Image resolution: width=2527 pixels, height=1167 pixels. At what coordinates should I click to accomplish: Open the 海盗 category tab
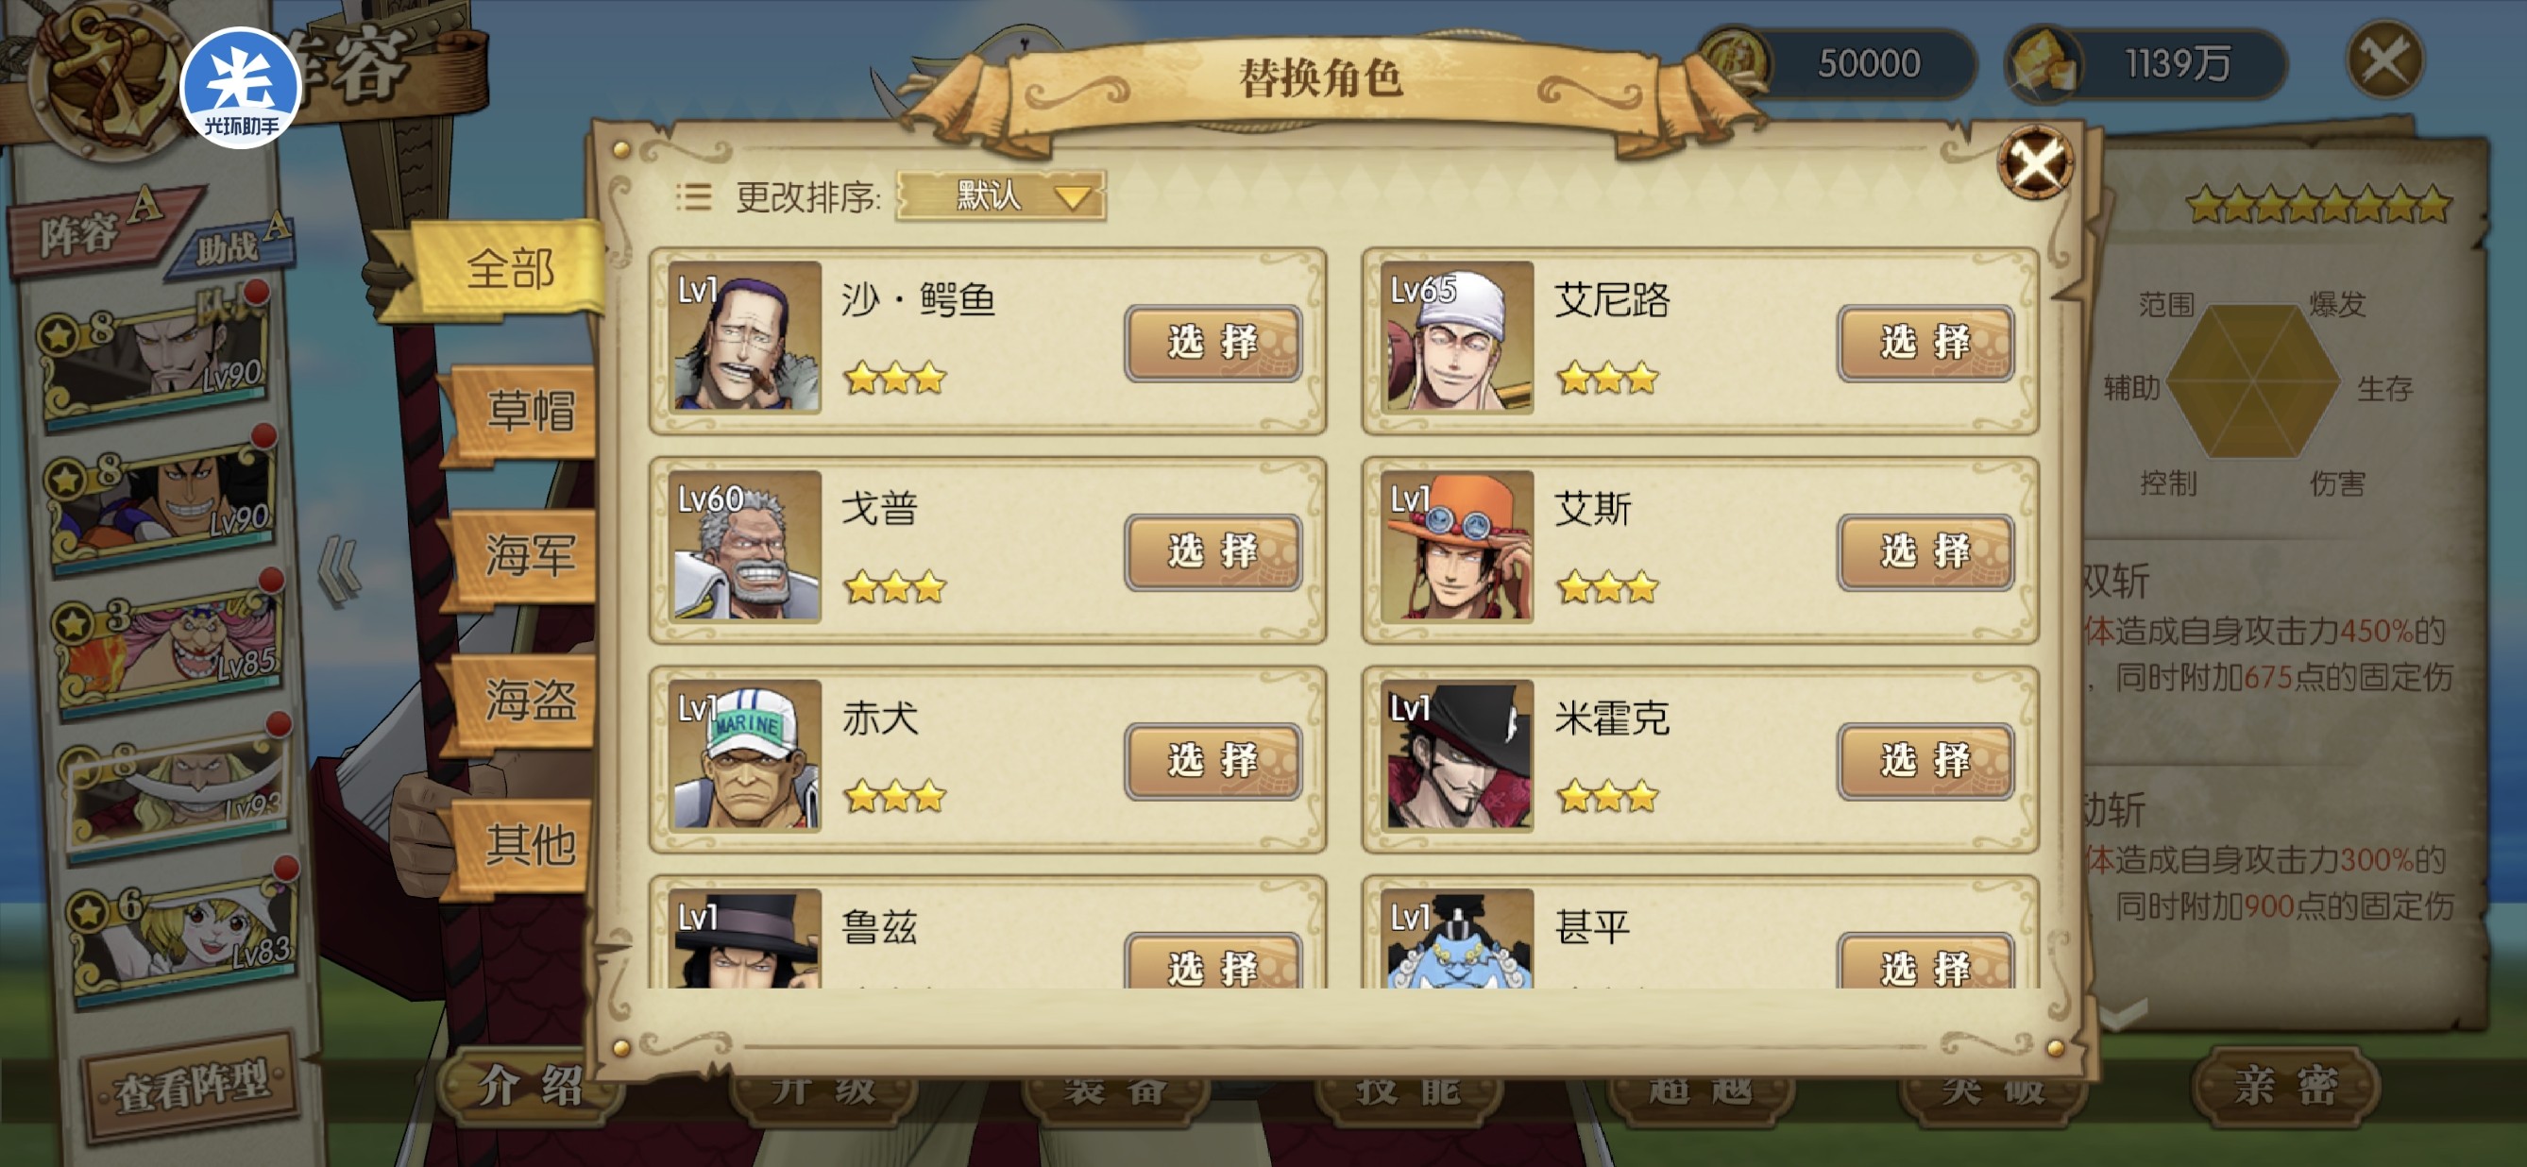click(530, 701)
